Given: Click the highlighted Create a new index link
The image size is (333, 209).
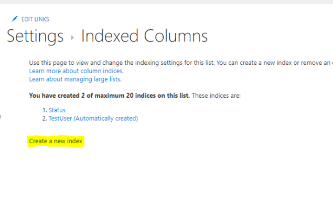Looking at the screenshot, I should 56,141.
